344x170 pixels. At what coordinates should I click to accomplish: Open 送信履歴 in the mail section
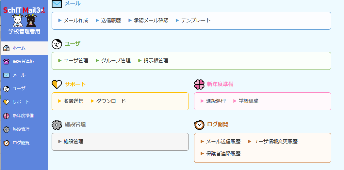(x=111, y=21)
